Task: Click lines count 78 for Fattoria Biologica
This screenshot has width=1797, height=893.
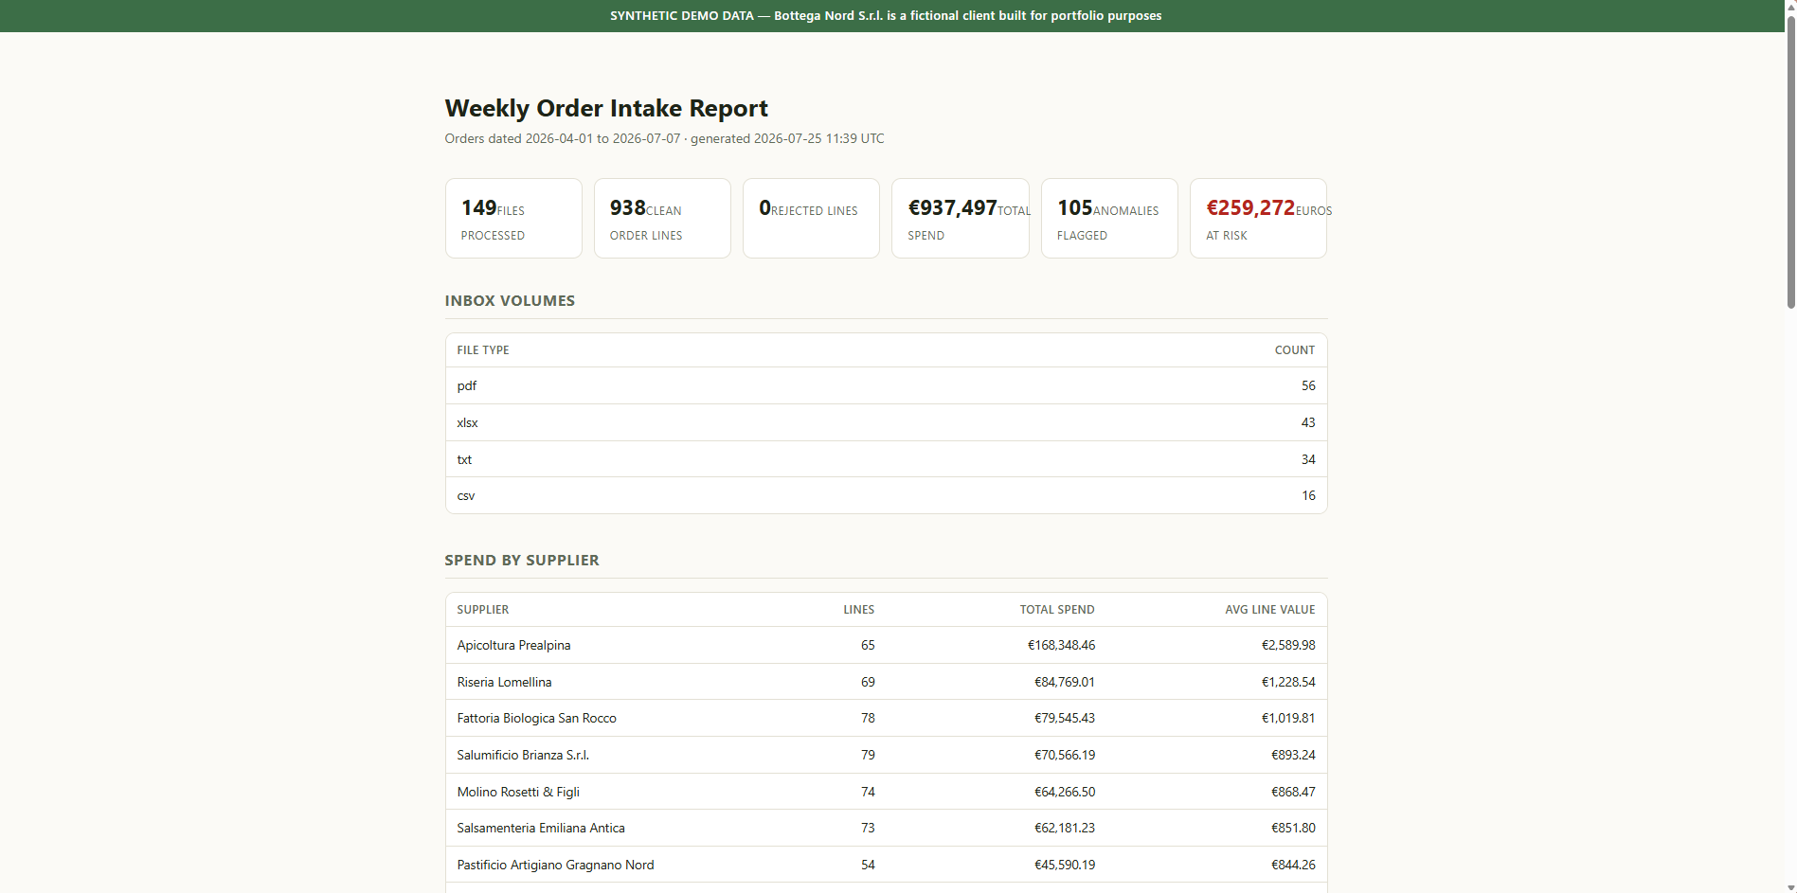Action: 868,718
